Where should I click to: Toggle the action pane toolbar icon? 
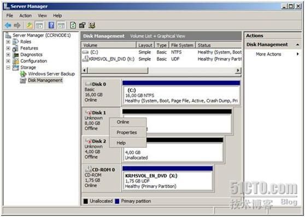(61, 25)
